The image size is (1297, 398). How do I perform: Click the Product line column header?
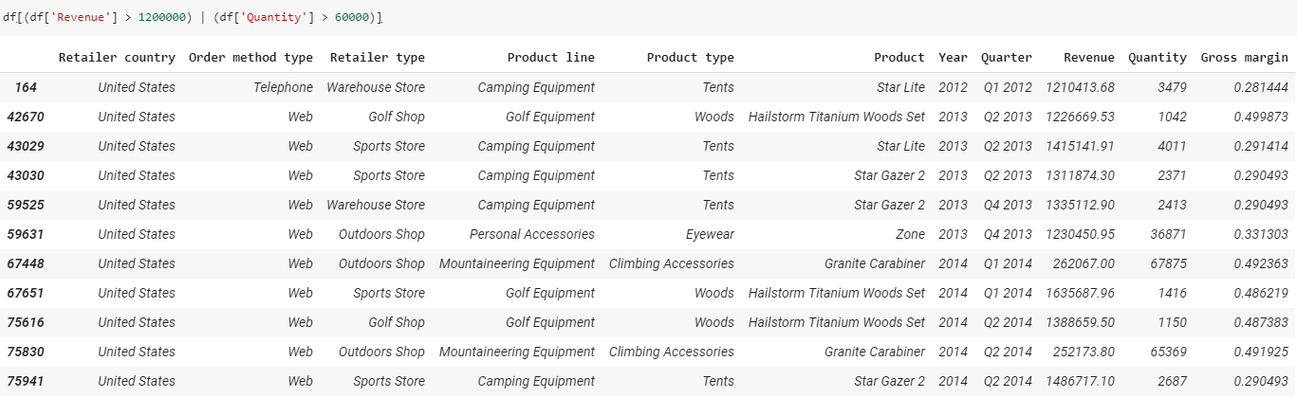click(x=550, y=58)
